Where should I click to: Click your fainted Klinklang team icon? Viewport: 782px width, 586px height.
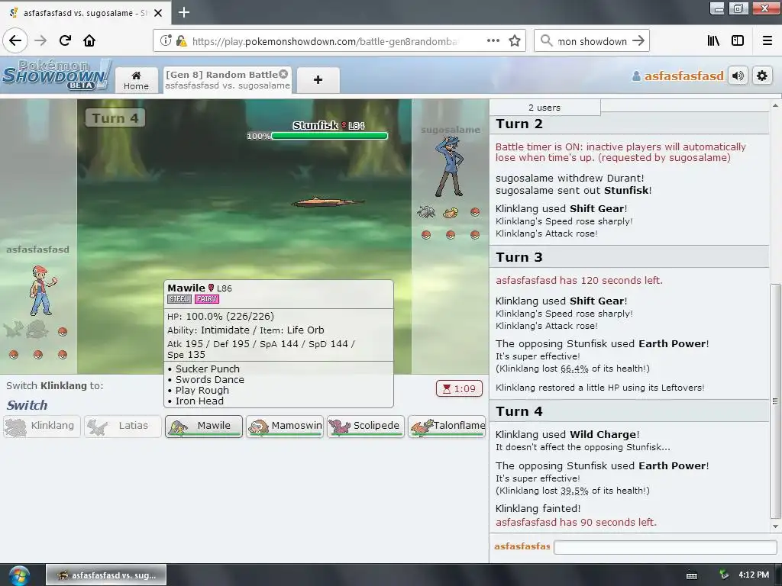coord(37,330)
